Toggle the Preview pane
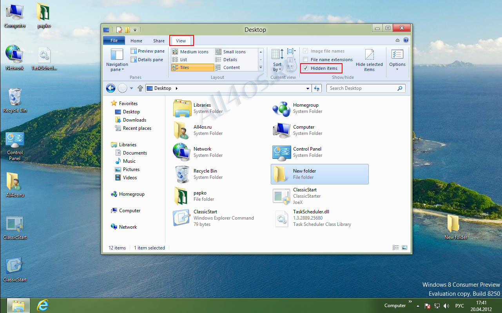This screenshot has height=313, width=502. [147, 51]
